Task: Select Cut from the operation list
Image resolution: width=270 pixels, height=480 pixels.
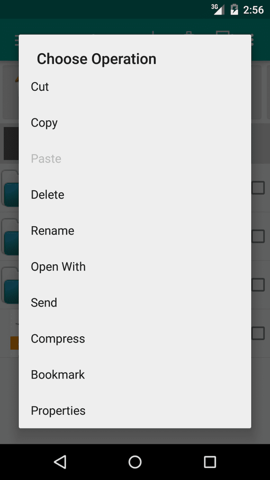Action: point(40,87)
